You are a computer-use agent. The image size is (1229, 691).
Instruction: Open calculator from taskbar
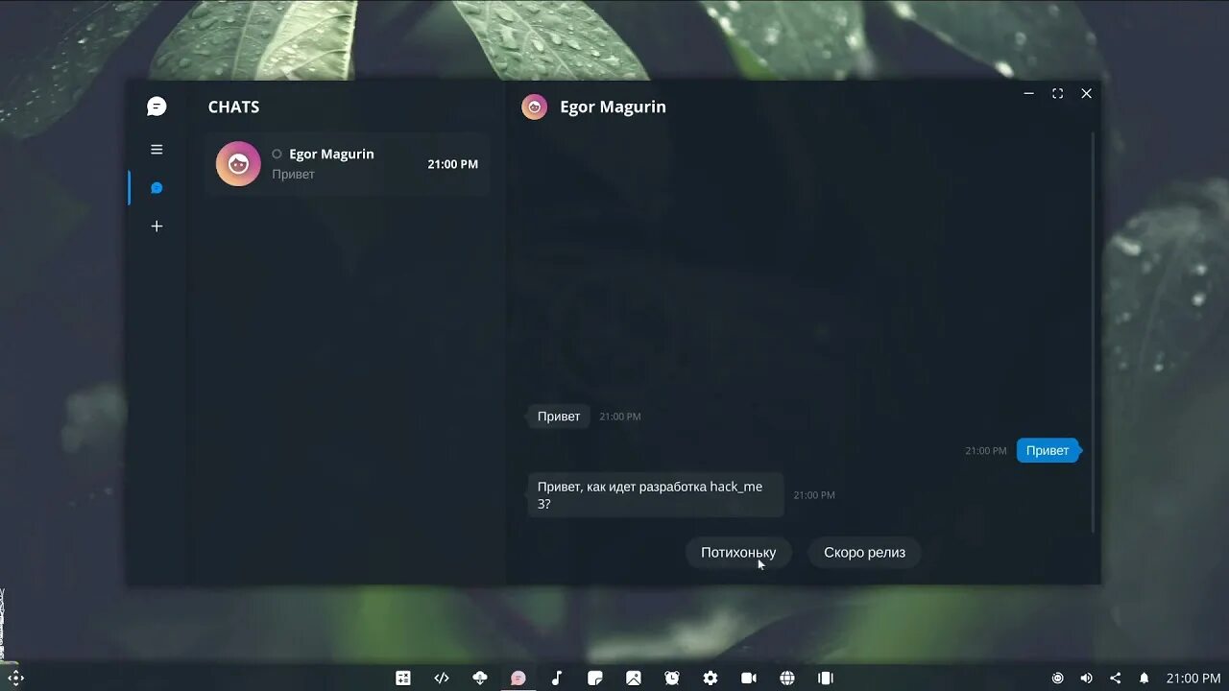[x=403, y=678]
